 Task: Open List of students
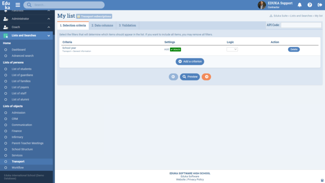(22, 69)
